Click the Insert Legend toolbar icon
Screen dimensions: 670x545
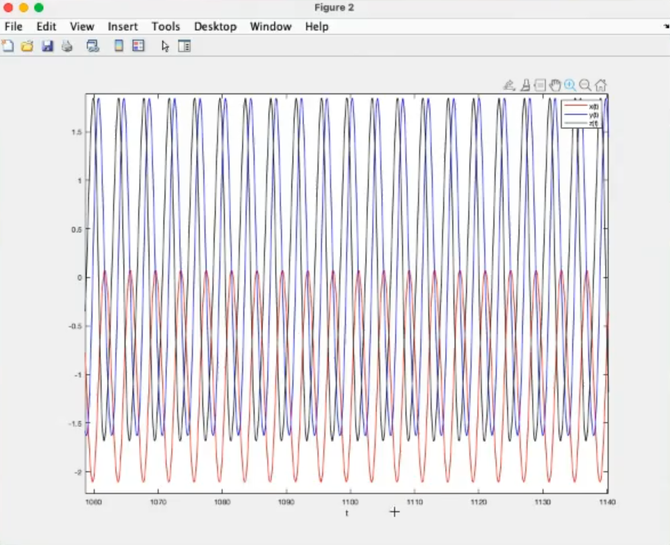click(x=138, y=46)
